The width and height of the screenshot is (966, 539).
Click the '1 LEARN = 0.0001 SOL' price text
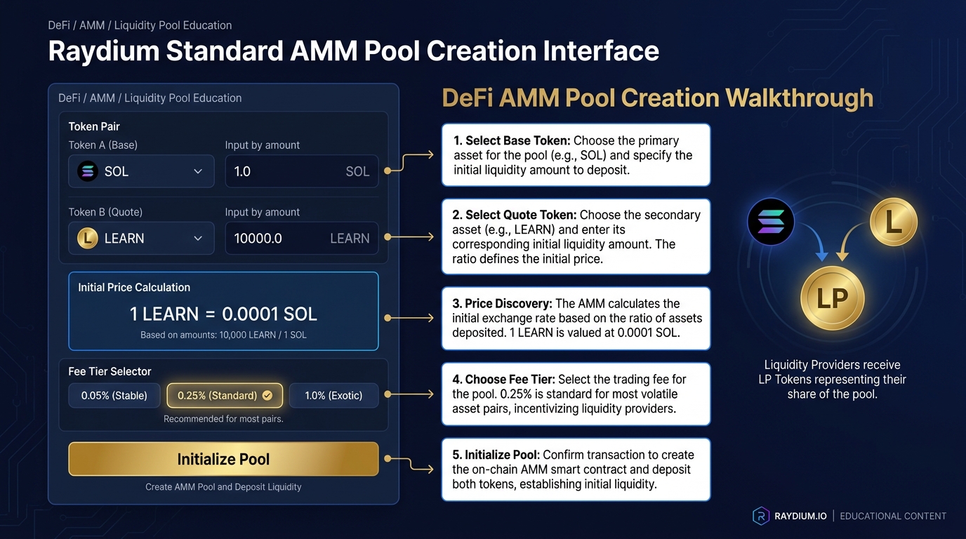point(223,314)
